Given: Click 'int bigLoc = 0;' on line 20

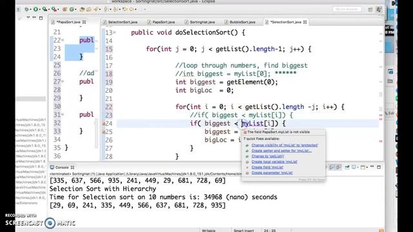Looking at the screenshot, I should tap(205, 90).
